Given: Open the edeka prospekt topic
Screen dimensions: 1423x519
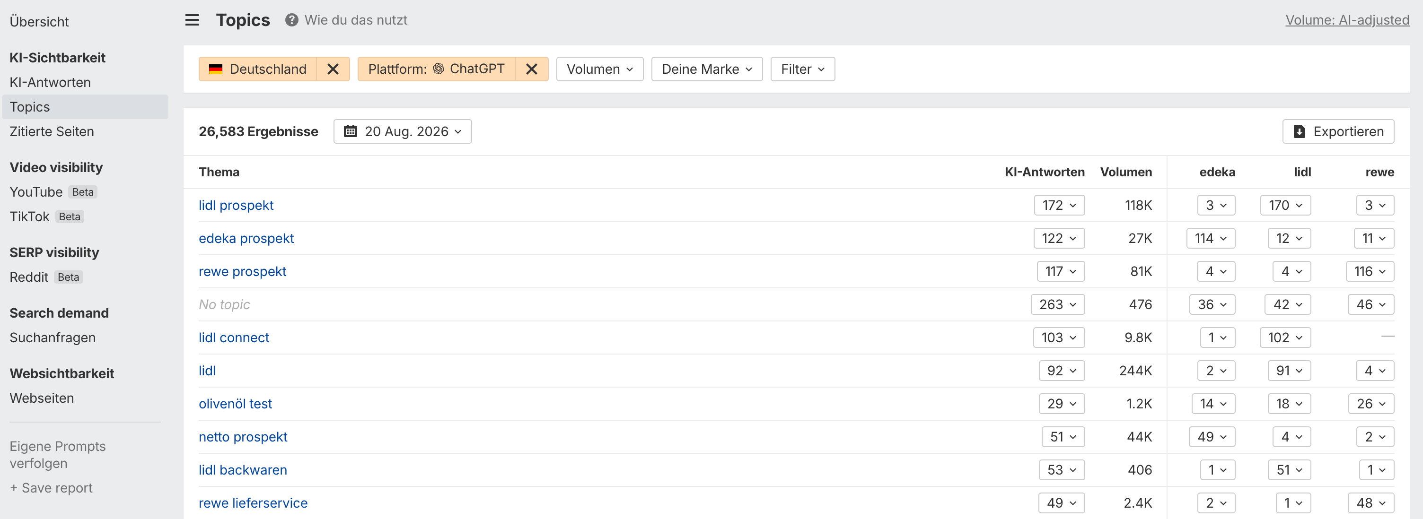Looking at the screenshot, I should point(246,239).
